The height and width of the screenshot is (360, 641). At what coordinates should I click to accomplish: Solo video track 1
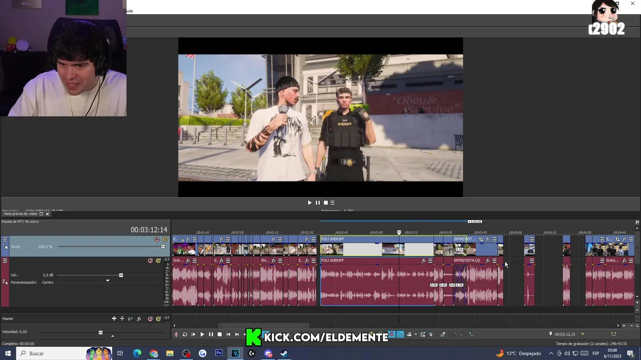(165, 239)
